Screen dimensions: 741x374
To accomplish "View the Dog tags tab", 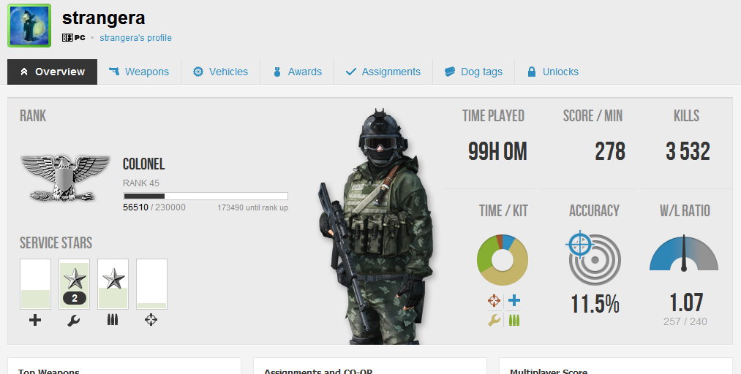I will (x=473, y=72).
